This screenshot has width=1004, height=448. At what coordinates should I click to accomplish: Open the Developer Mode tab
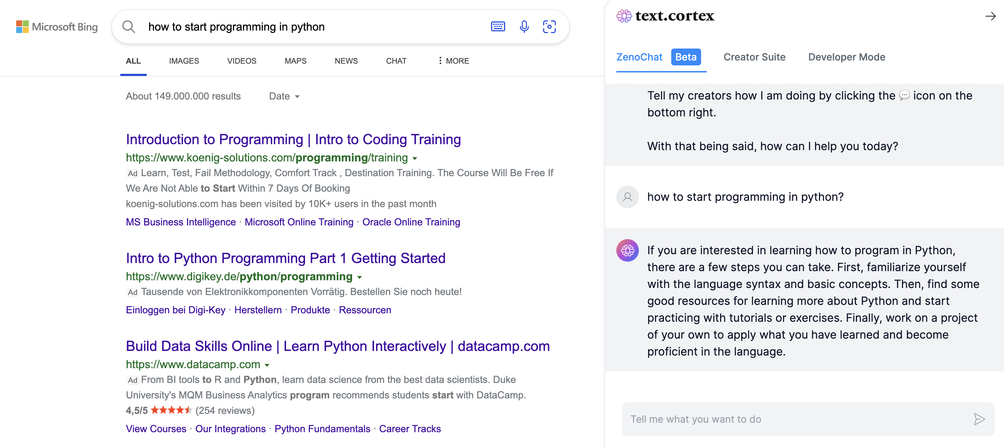coord(846,57)
